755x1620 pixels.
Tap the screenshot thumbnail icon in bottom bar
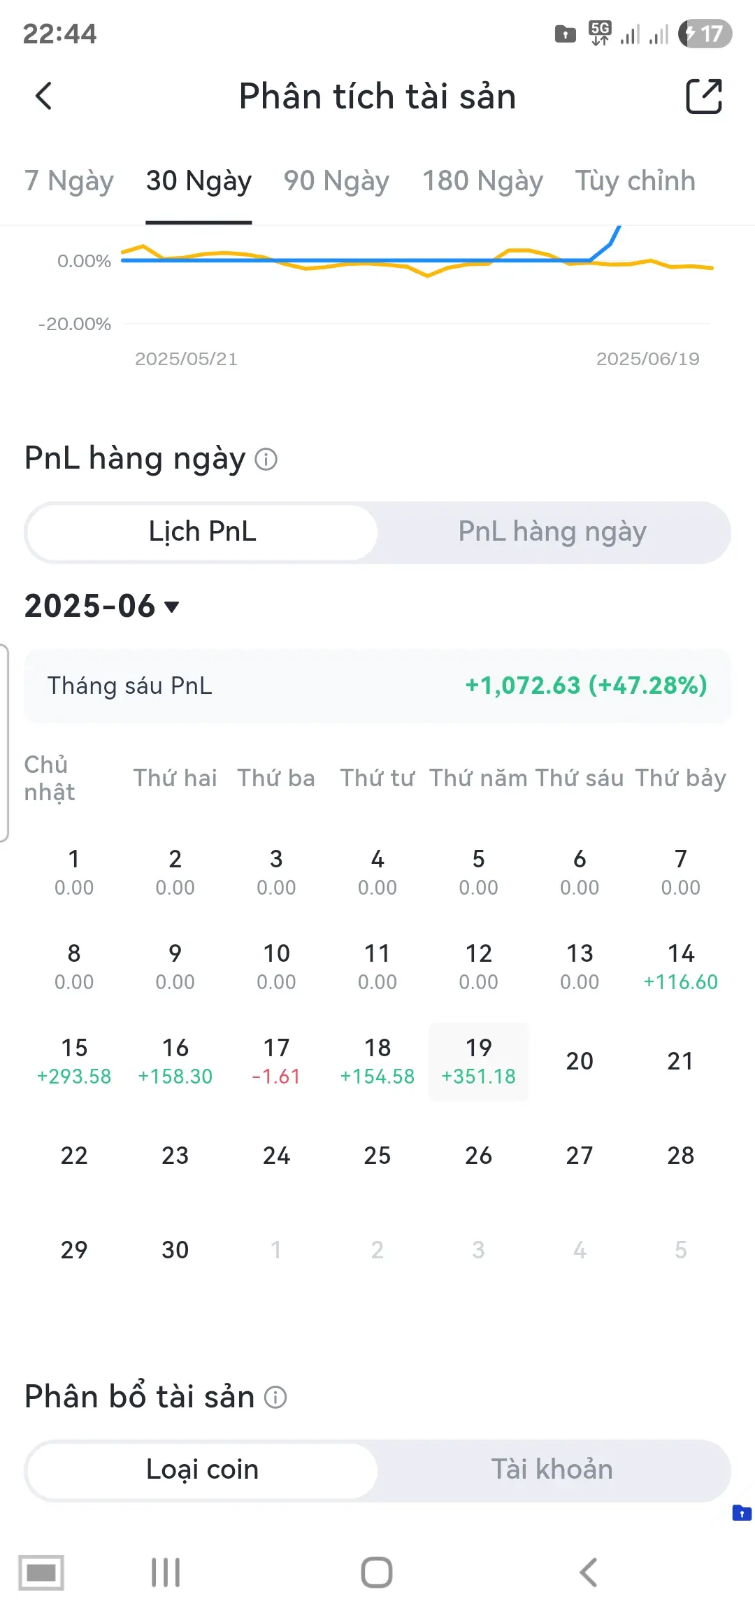41,1572
